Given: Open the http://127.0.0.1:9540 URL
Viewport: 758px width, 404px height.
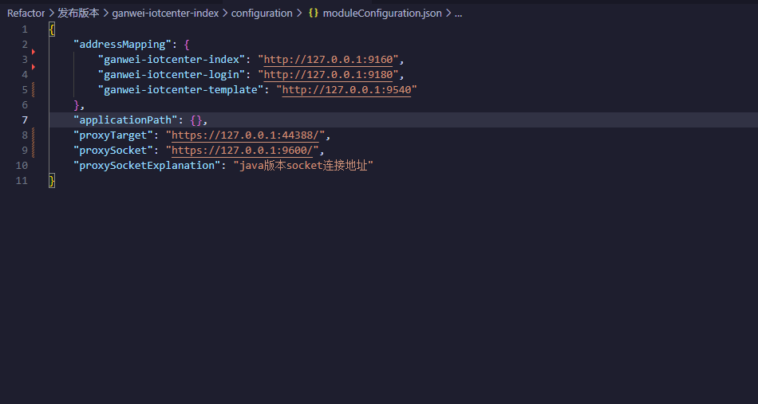Looking at the screenshot, I should [346, 90].
